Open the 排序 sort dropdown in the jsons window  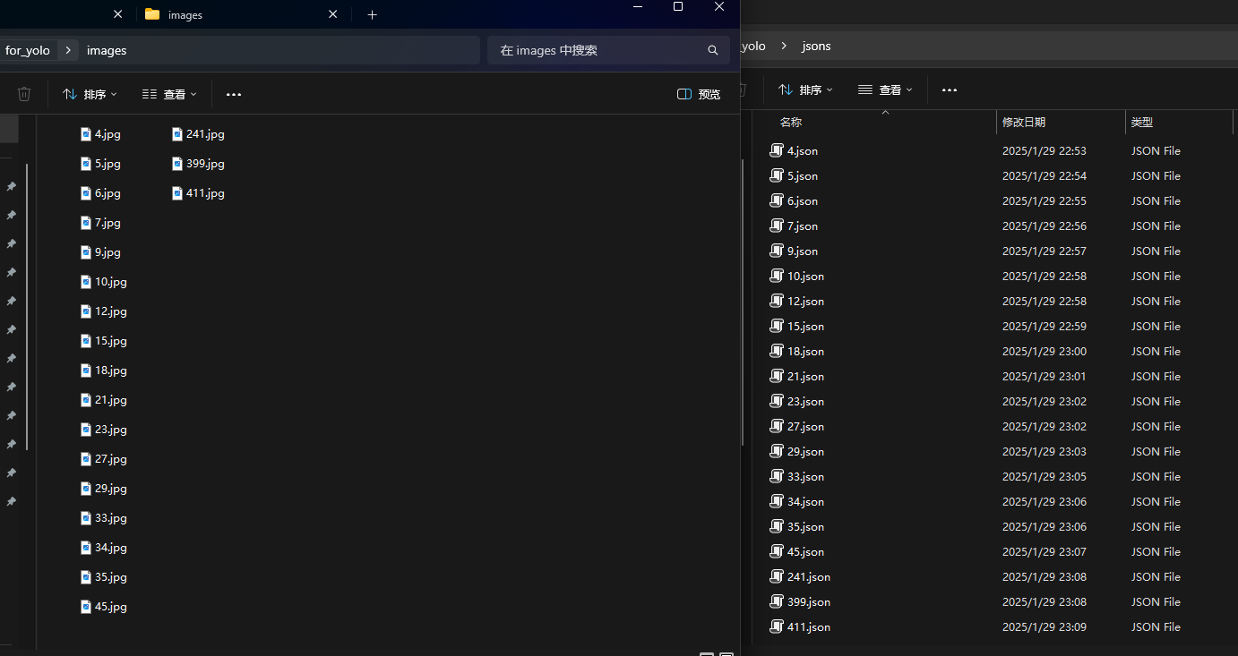click(x=805, y=89)
